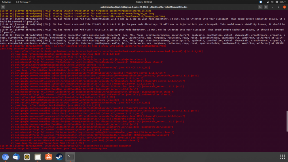This screenshot has height=162, width=288.
Task: Open the Files manager from the dock
Action: [38, 157]
